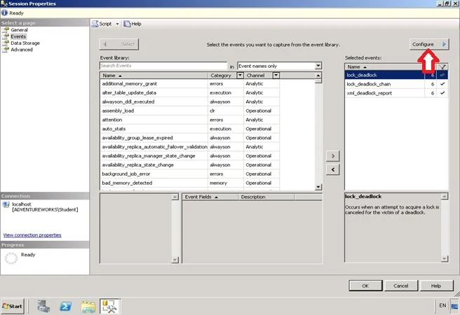
Task: Select the General page
Action: pos(20,30)
